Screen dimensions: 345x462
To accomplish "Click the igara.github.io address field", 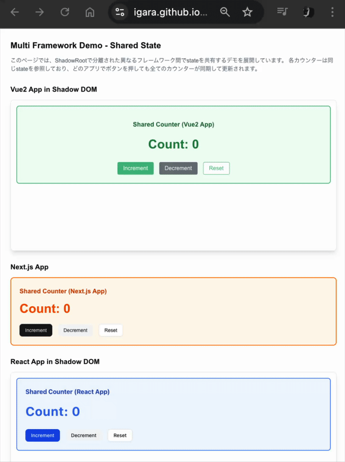I will click(x=170, y=12).
